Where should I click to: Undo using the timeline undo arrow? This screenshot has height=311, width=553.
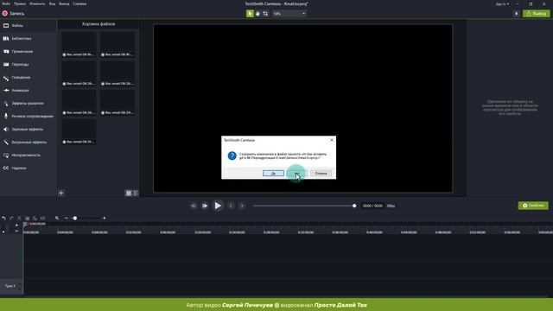(x=3, y=219)
